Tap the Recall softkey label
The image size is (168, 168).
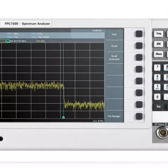pyautogui.click(x=114, y=46)
